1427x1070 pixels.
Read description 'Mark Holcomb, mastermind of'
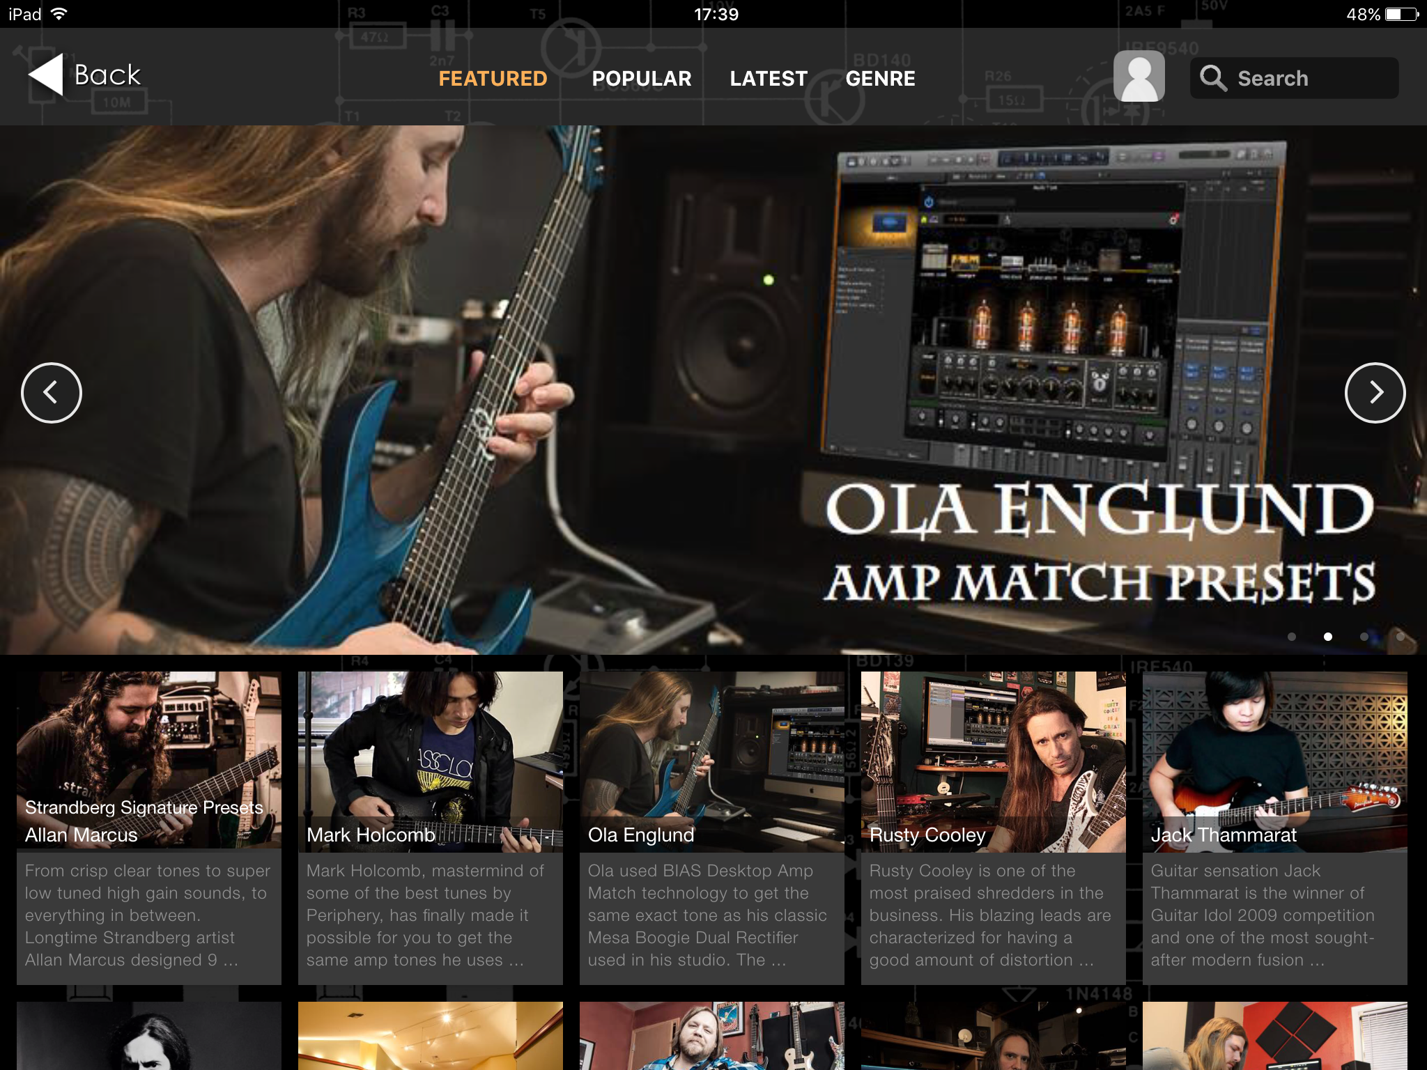425,871
